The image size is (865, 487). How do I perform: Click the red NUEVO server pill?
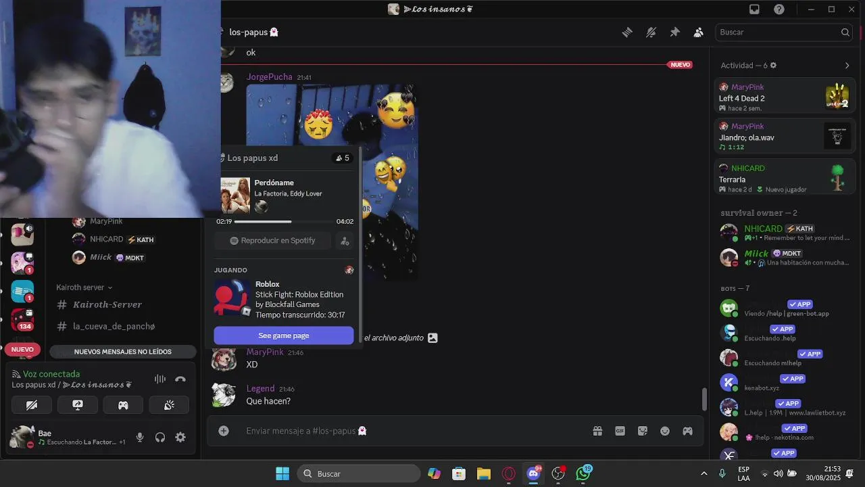(22, 350)
